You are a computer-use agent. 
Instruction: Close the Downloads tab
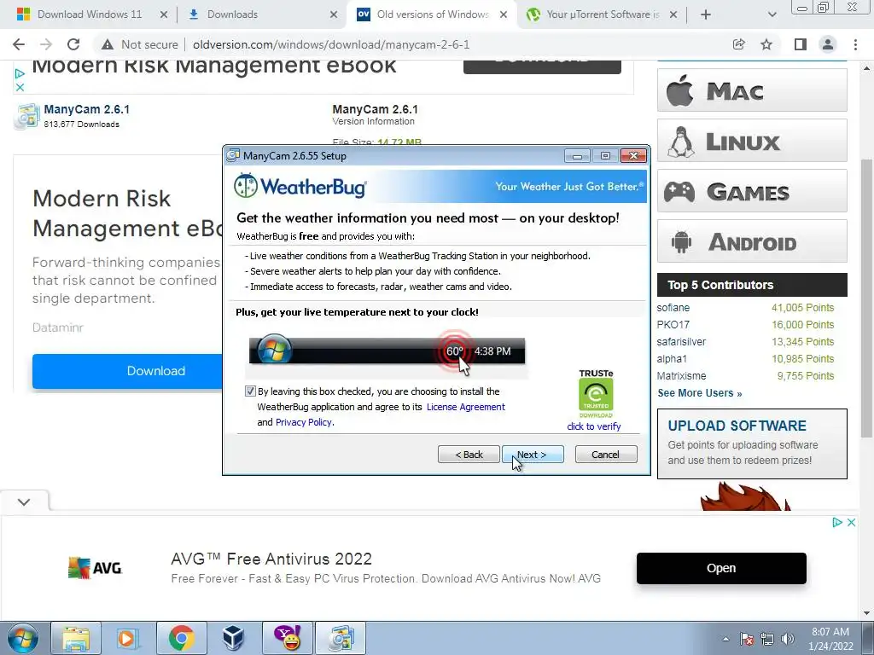(334, 14)
